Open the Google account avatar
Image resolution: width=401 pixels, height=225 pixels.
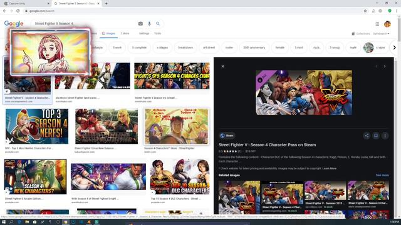coord(387,24)
